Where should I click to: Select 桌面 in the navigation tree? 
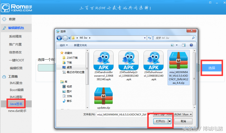[x=69, y=67]
